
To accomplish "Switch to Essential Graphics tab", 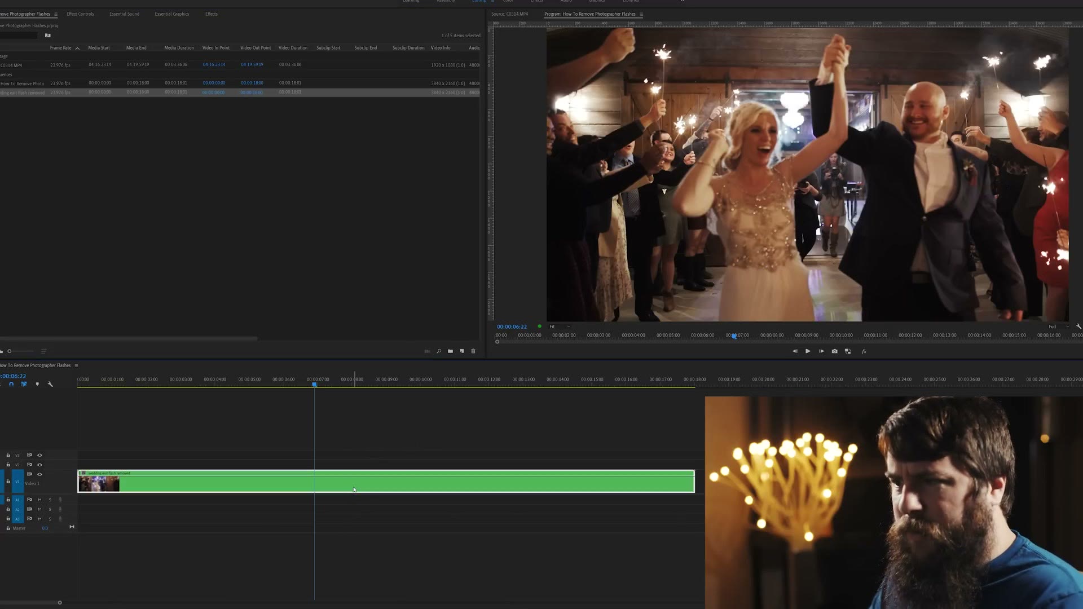I will click(x=172, y=14).
